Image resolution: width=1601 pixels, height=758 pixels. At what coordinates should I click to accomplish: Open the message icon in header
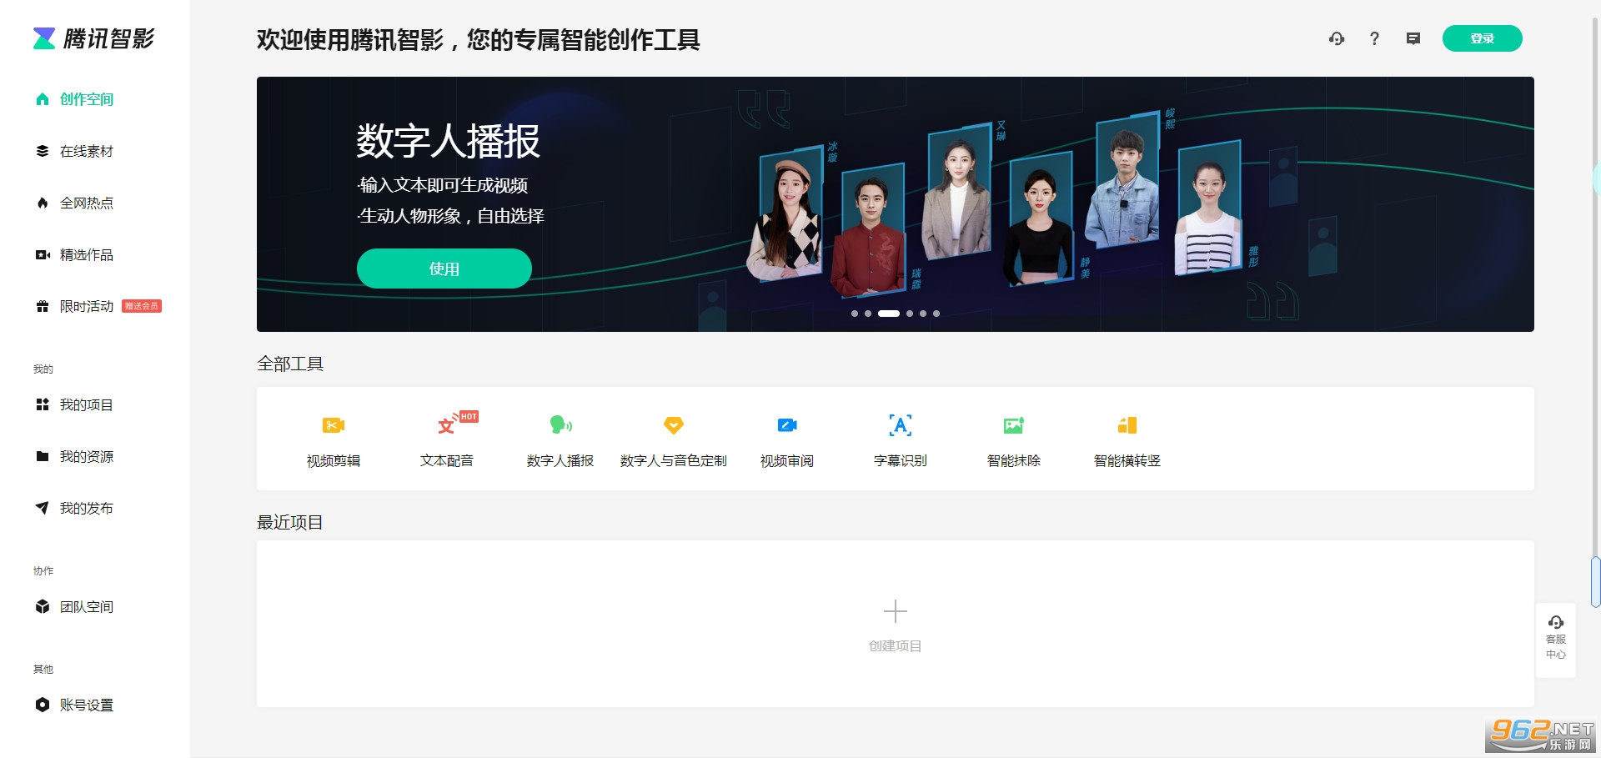click(1413, 38)
